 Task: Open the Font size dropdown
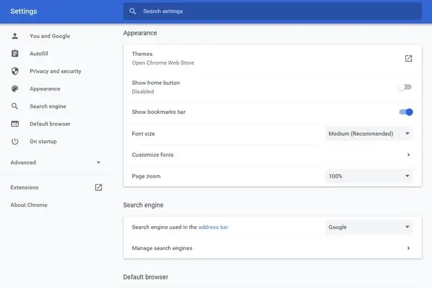369,134
